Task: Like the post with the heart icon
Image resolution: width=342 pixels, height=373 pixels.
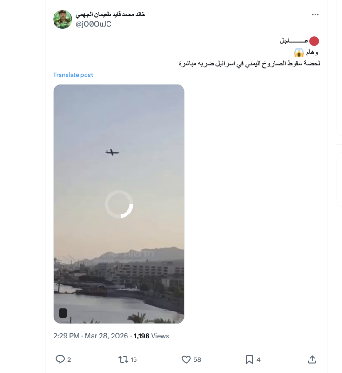Action: click(x=186, y=359)
